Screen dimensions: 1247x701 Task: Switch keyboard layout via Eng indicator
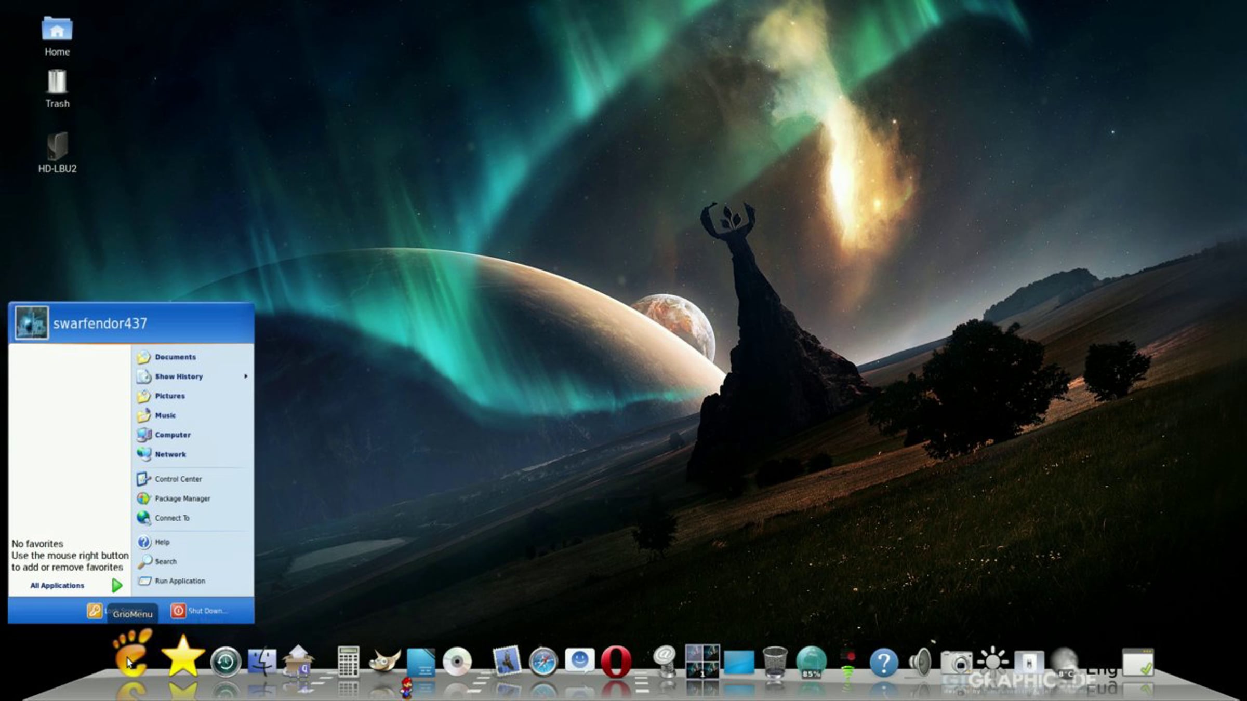point(1102,670)
